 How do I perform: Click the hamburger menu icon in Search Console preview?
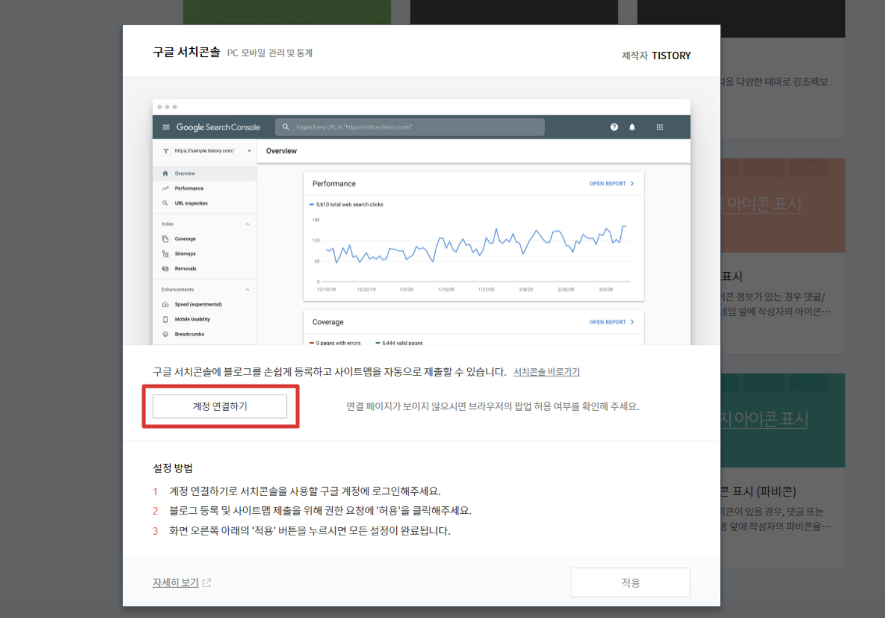(x=165, y=127)
